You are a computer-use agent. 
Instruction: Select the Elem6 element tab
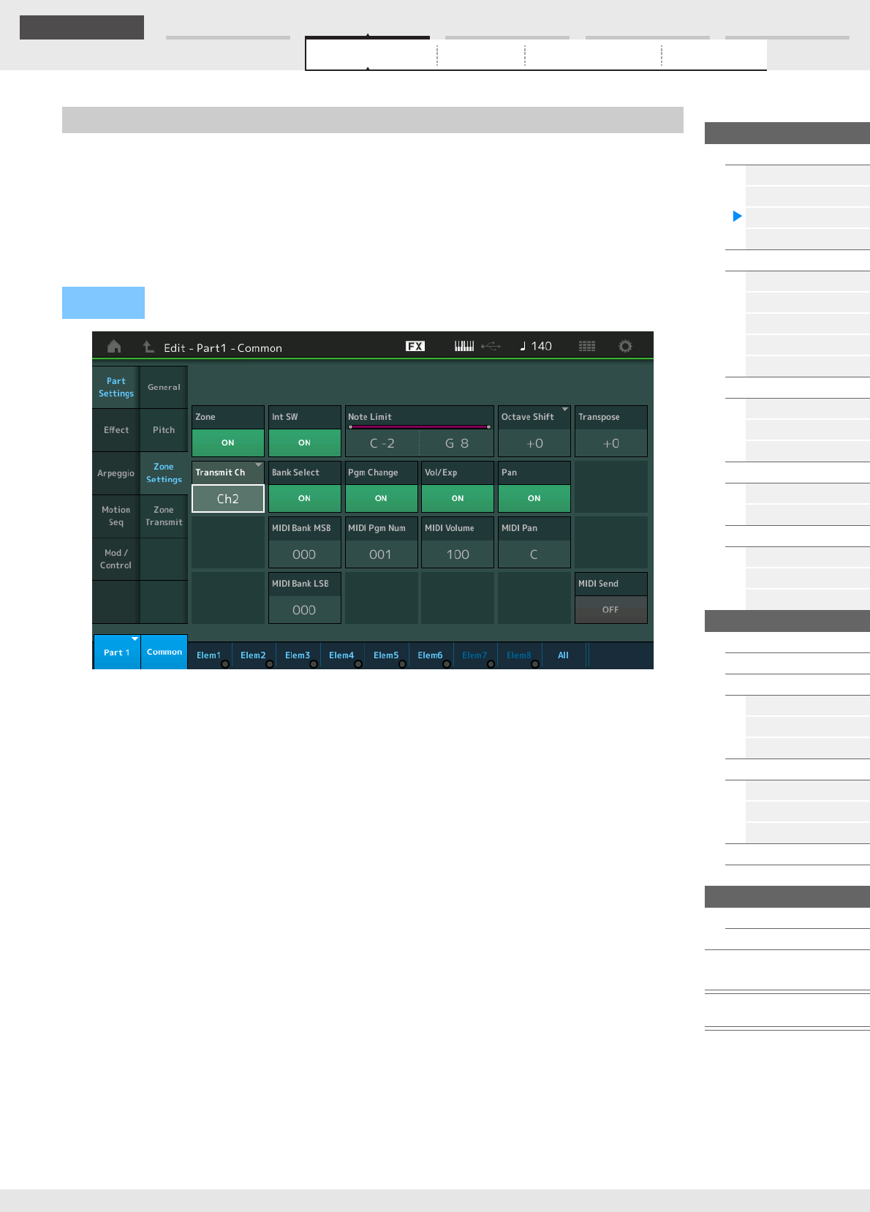[431, 655]
